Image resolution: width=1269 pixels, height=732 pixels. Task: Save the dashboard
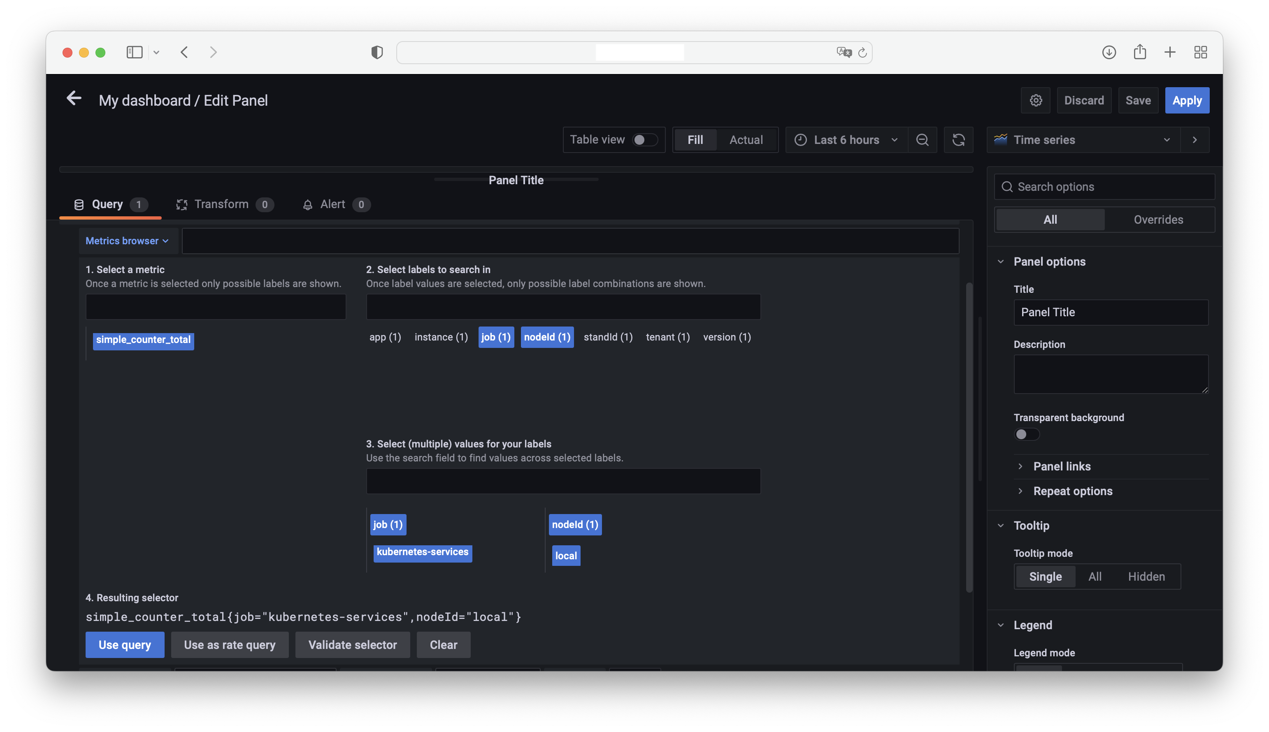1138,100
